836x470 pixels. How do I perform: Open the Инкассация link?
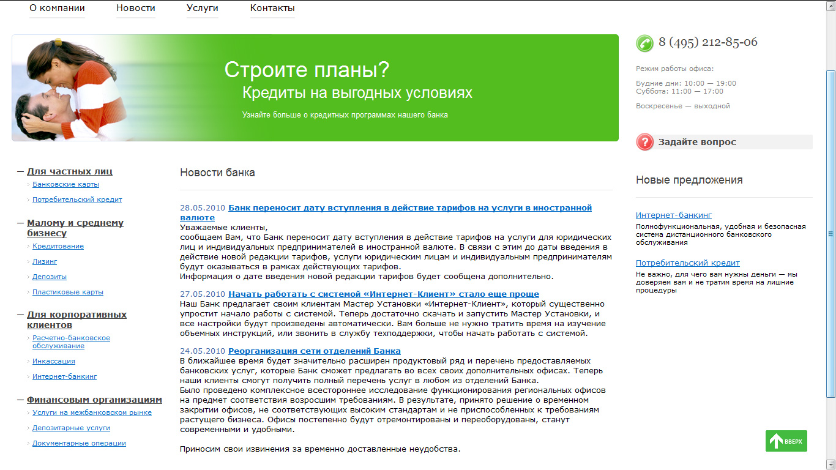click(x=54, y=361)
